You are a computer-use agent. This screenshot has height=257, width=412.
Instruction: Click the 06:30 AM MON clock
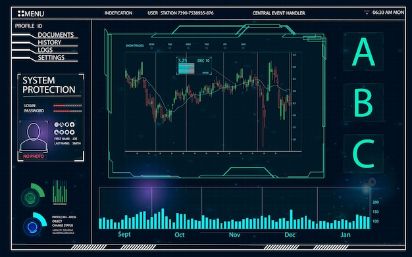tap(388, 12)
